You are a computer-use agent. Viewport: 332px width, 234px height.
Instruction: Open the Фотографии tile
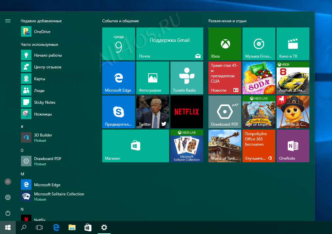(153, 78)
